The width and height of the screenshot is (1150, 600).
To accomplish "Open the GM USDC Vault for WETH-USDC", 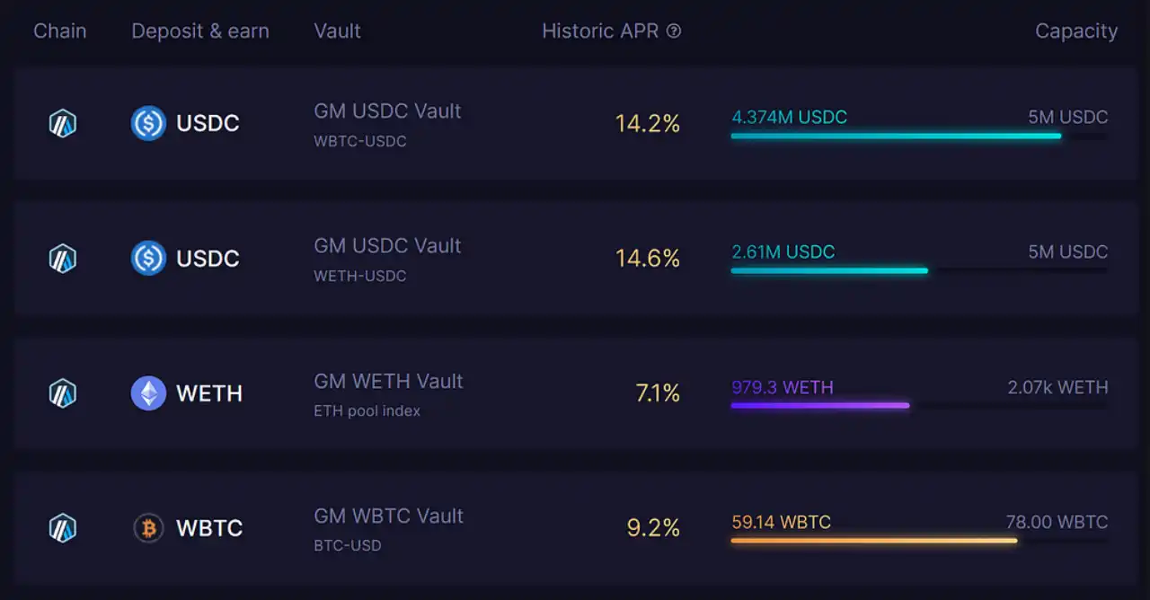I will click(387, 246).
